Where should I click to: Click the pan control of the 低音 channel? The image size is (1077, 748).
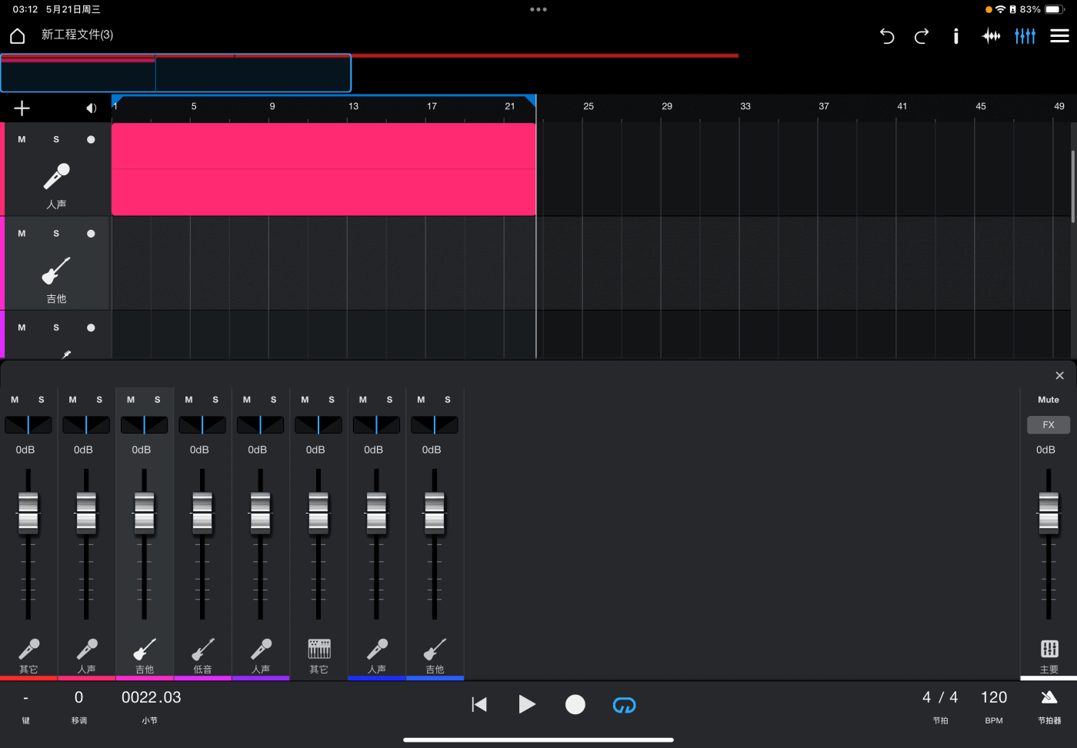point(202,424)
